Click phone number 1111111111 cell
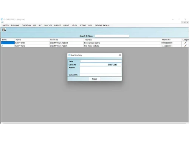 click(x=171, y=46)
